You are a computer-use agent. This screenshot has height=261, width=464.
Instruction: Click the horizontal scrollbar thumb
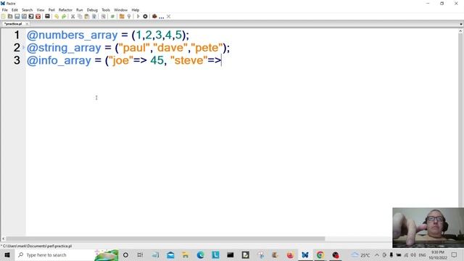[x=165, y=239]
